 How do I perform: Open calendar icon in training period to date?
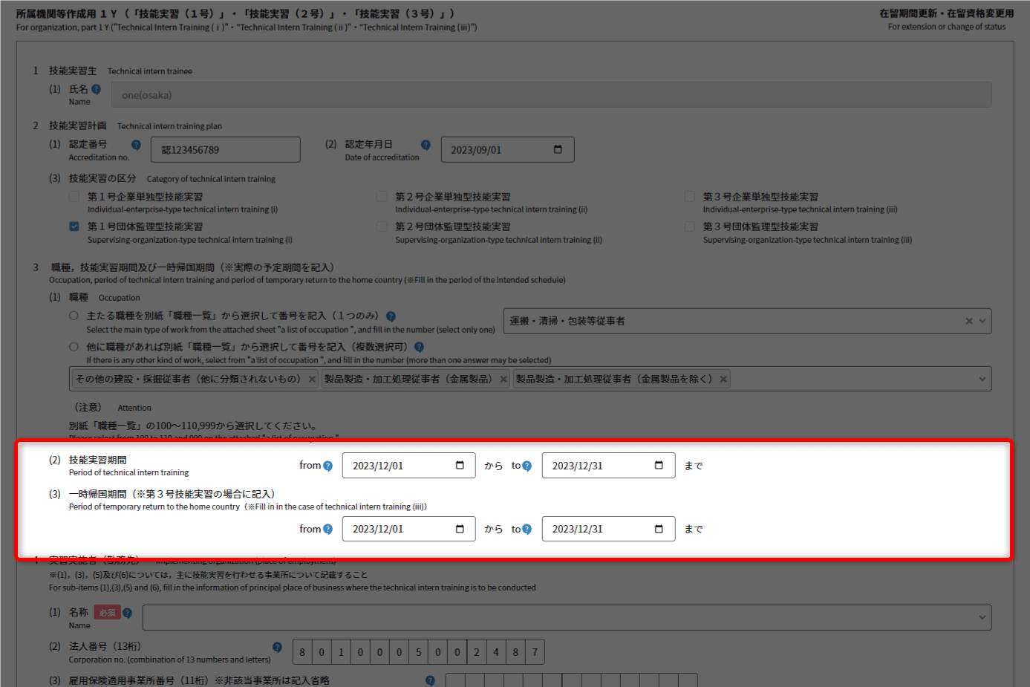(x=659, y=466)
